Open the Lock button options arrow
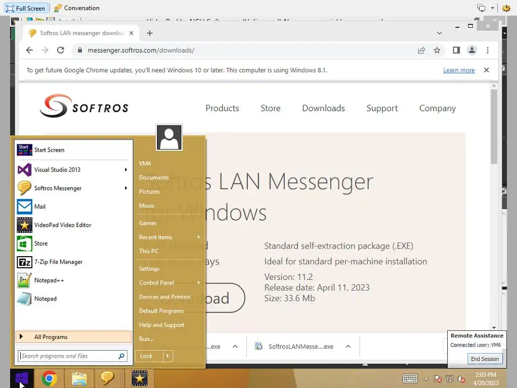The height and width of the screenshot is (388, 517). [168, 356]
